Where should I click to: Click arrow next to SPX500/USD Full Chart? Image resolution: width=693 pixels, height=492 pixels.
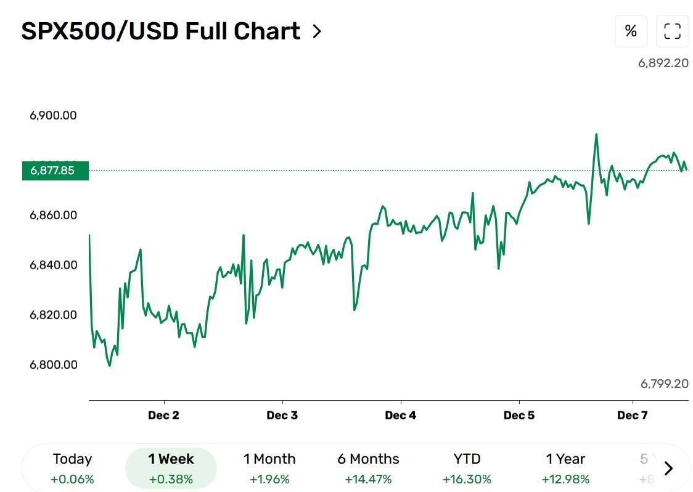pyautogui.click(x=316, y=31)
